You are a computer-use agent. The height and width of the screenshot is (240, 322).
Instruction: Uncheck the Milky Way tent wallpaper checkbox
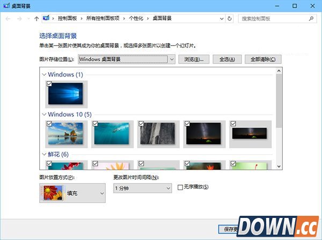(x=187, y=124)
